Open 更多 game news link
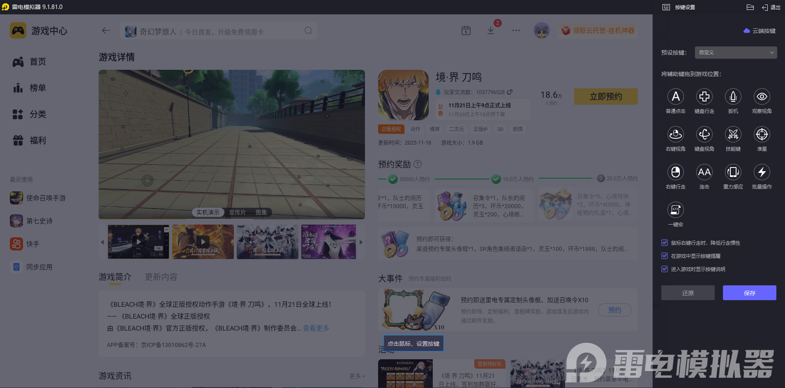This screenshot has height=388, width=785. click(357, 376)
